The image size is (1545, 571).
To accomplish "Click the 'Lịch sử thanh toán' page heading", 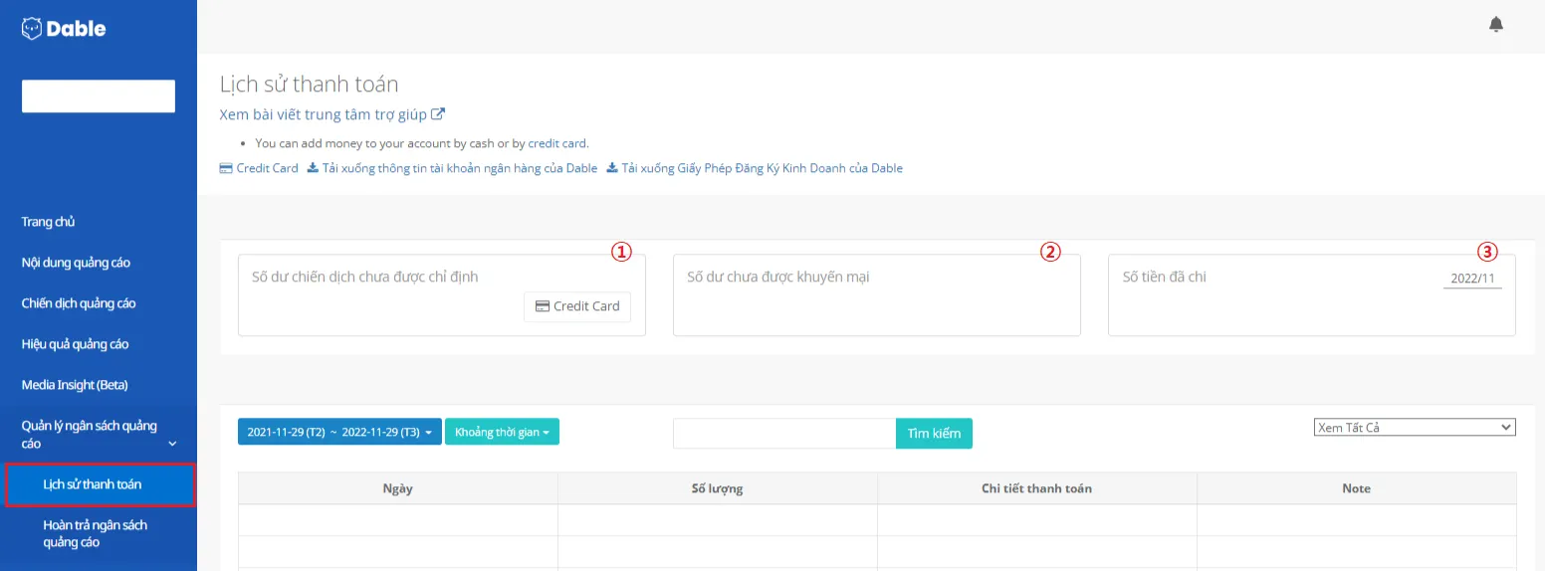I will 310,85.
